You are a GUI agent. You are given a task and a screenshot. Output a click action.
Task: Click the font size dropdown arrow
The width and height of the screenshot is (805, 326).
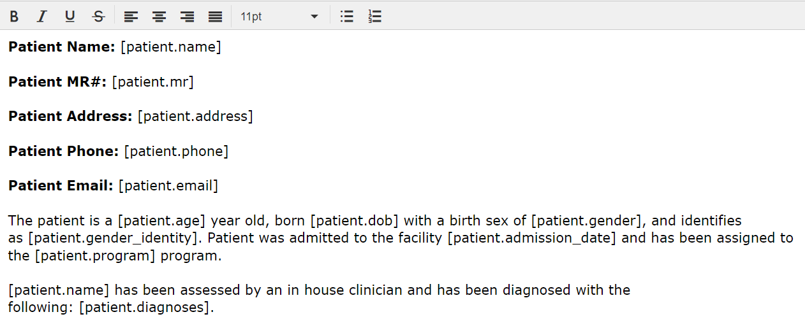(x=314, y=17)
